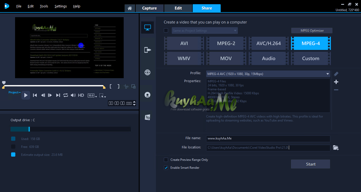361x192 pixels.
Task: Play the project preview
Action: point(26,95)
